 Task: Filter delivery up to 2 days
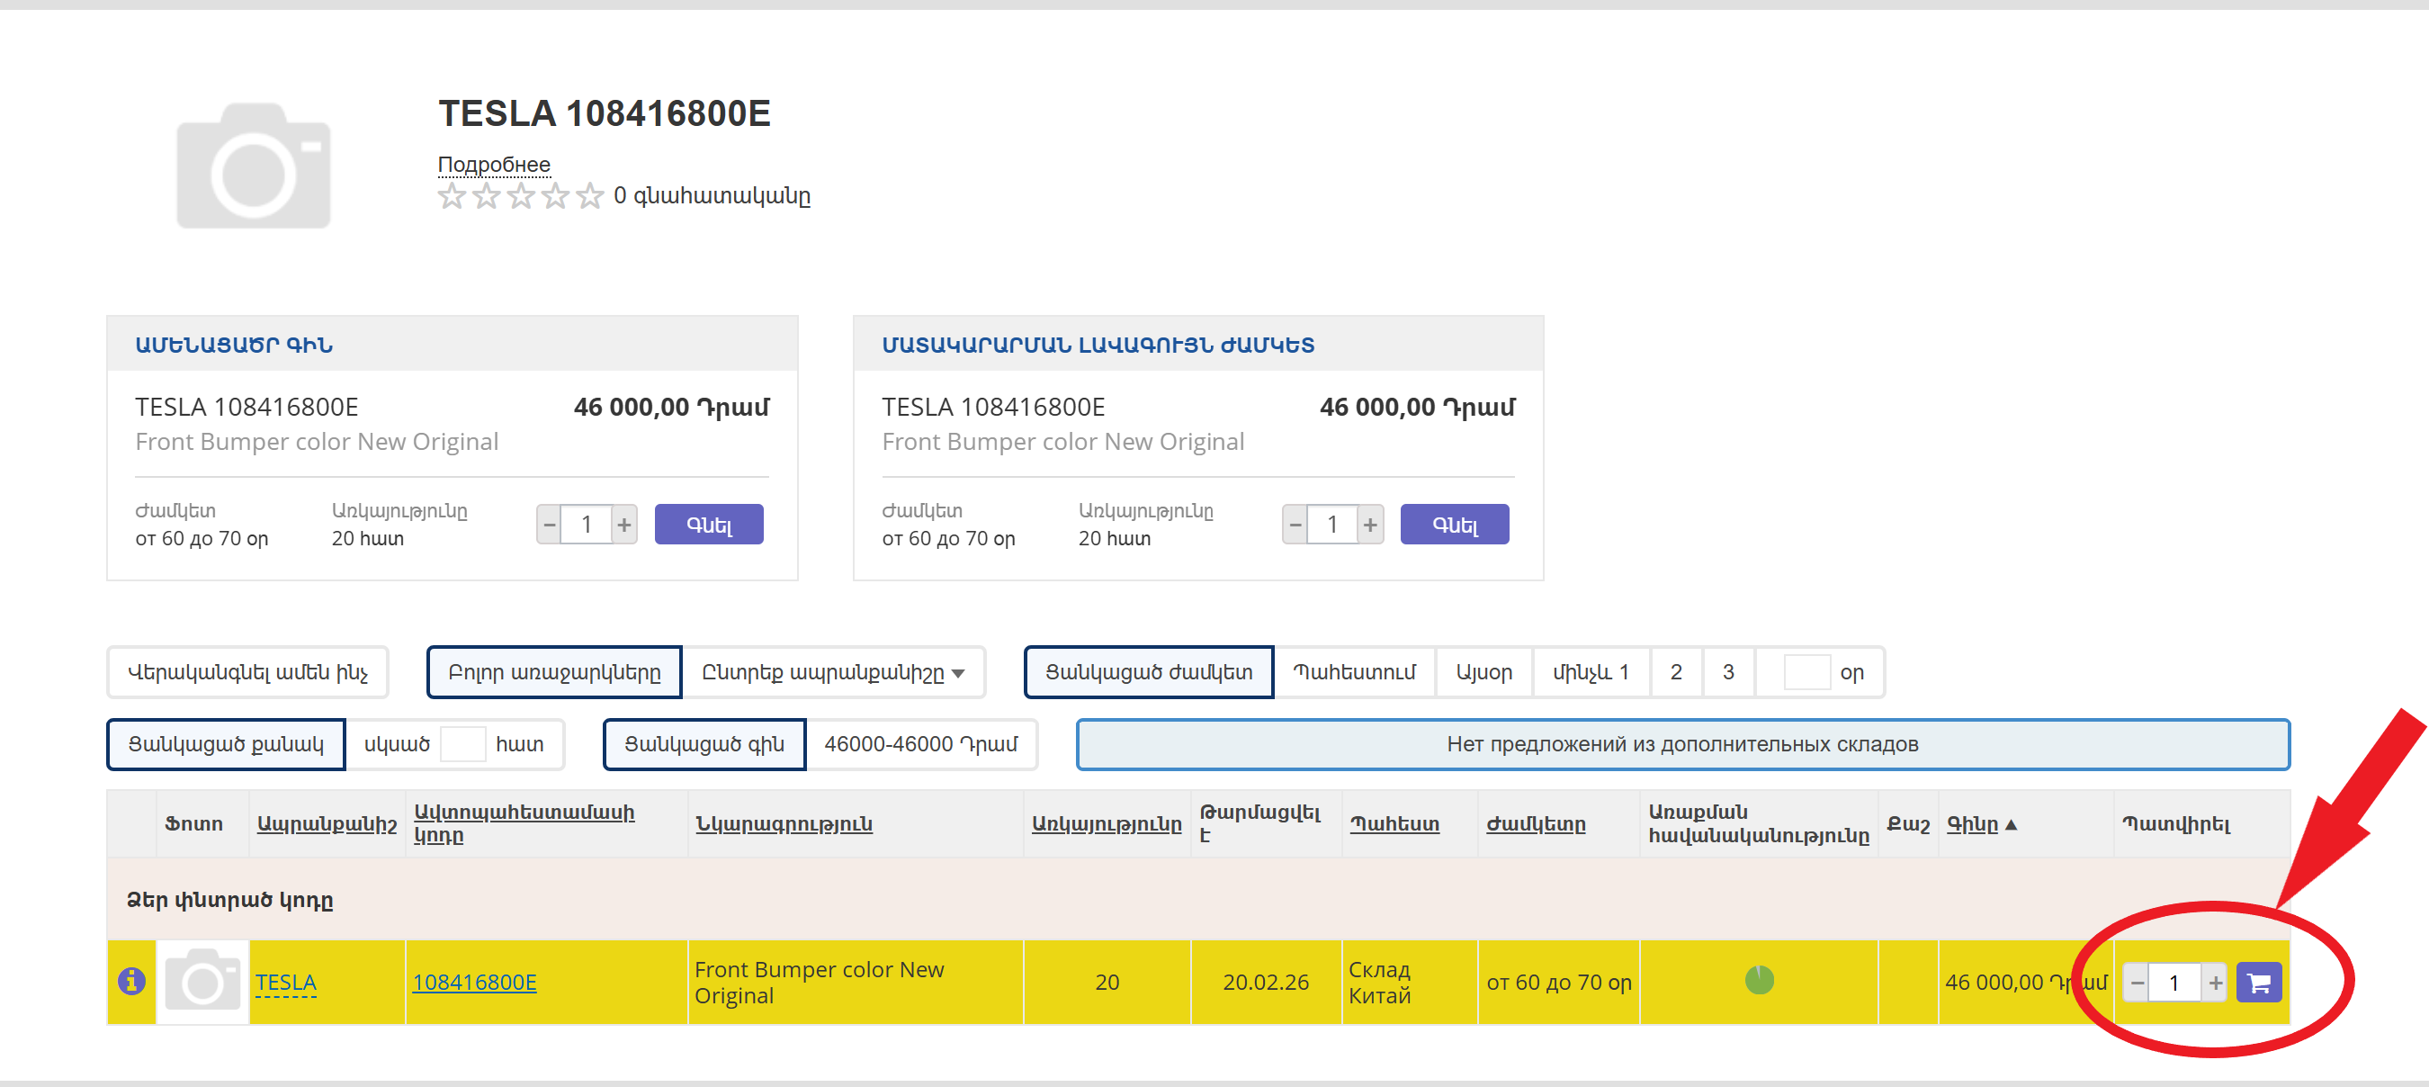click(1677, 672)
